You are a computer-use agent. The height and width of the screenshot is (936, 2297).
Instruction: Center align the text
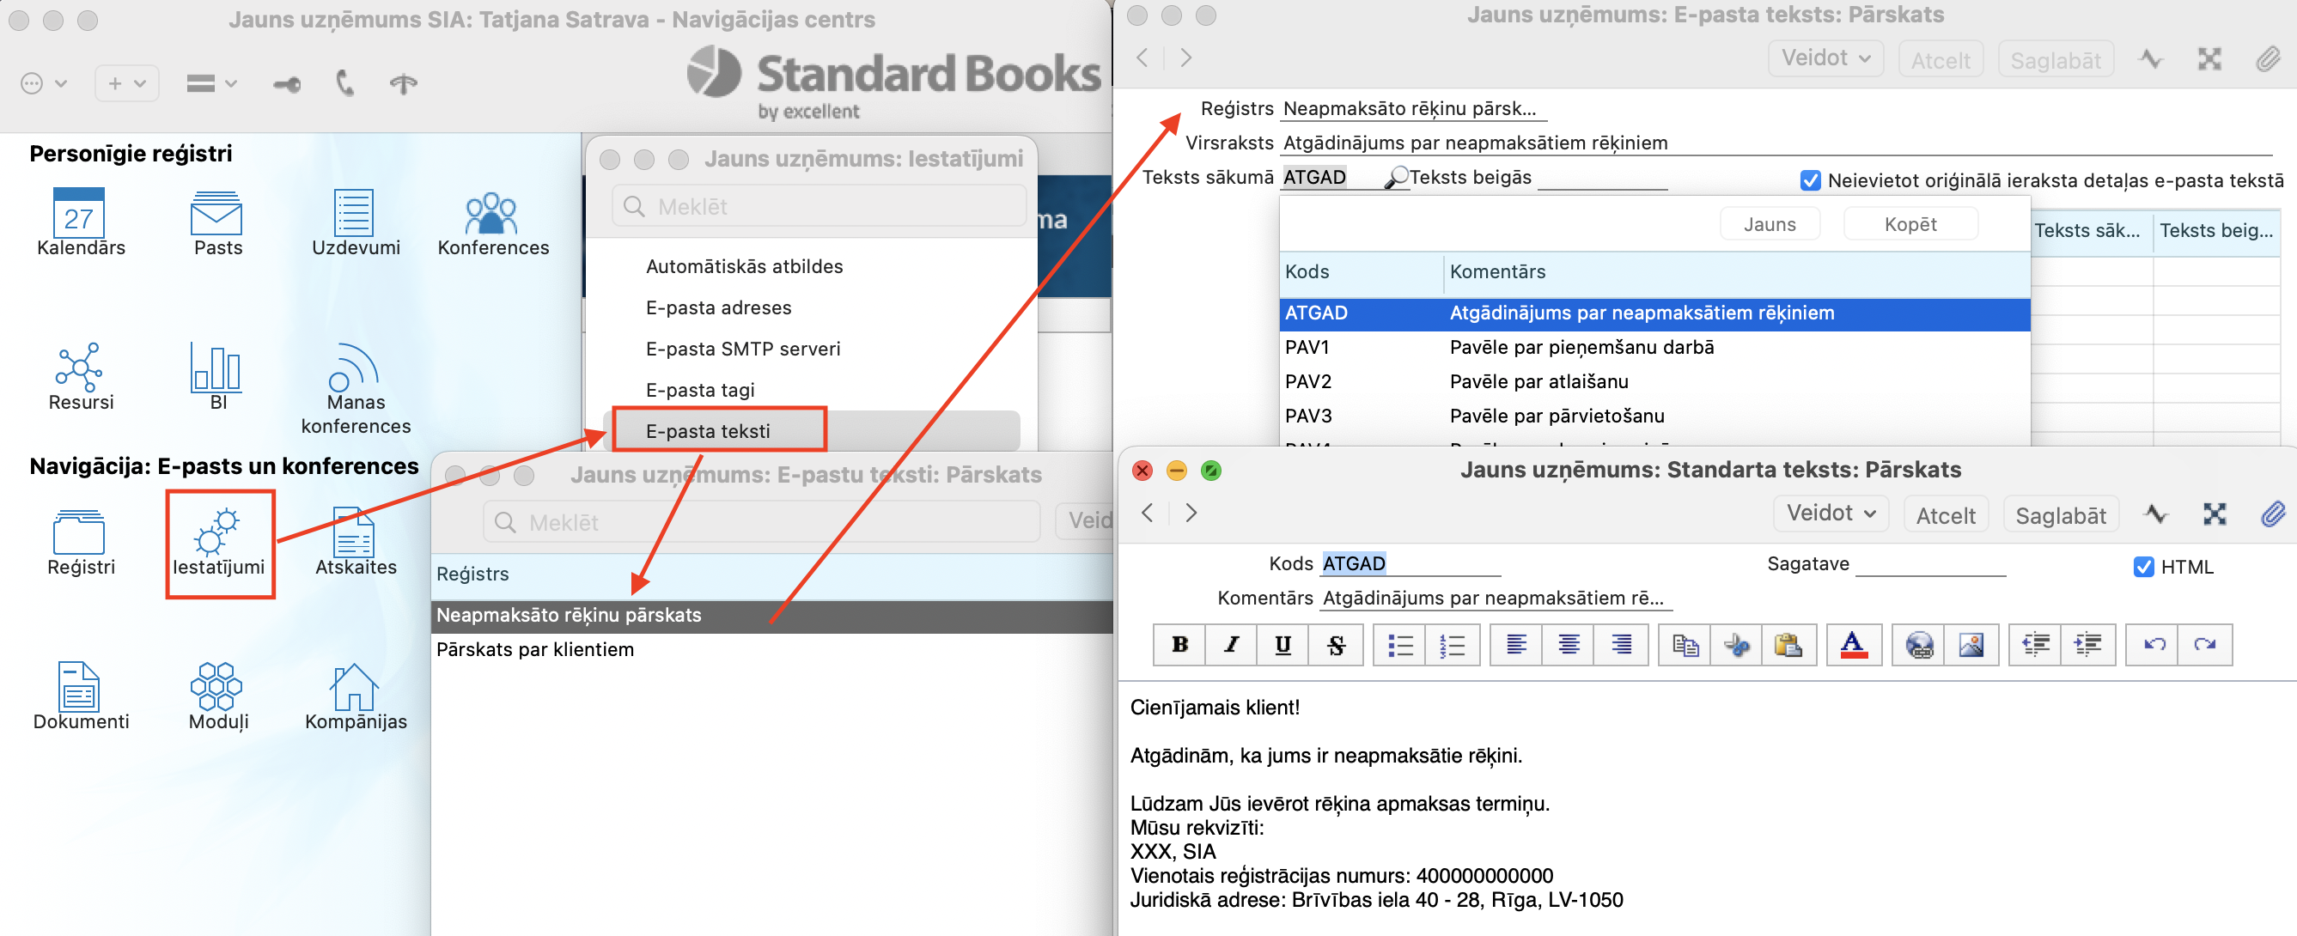point(1569,645)
